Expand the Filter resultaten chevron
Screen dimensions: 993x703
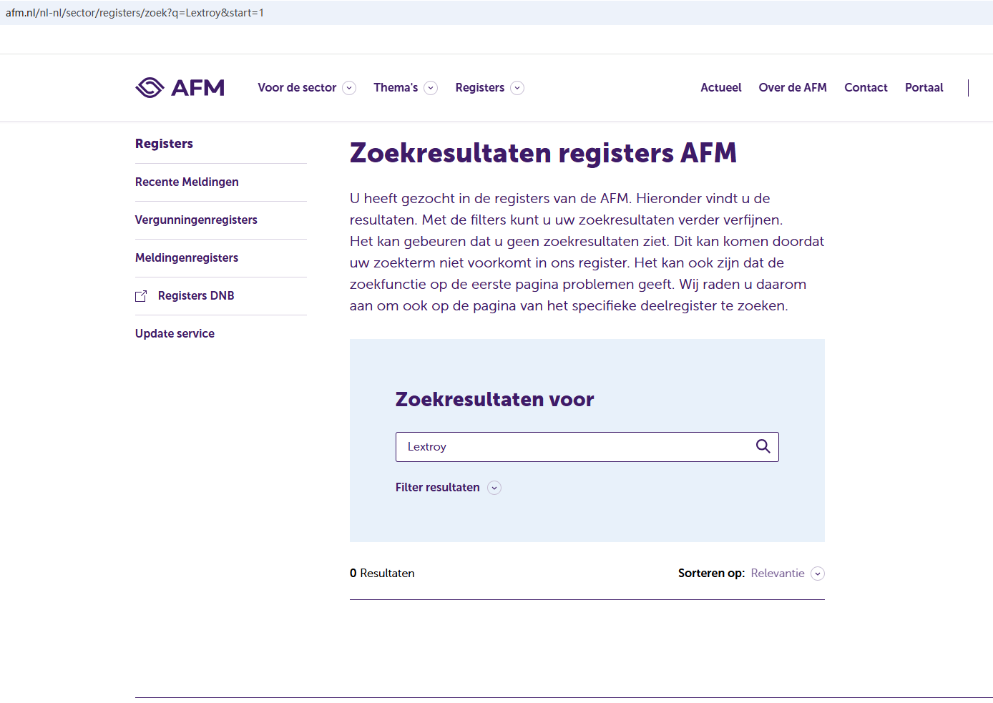pos(494,488)
